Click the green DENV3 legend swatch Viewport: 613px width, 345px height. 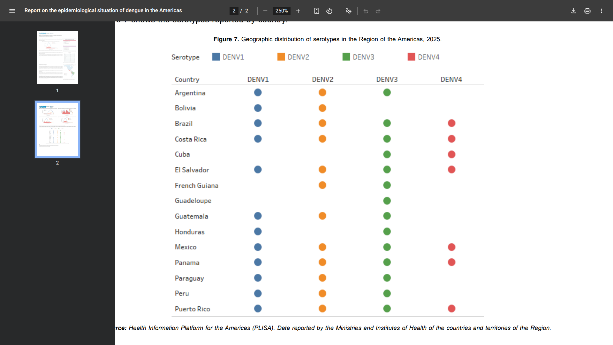click(346, 57)
